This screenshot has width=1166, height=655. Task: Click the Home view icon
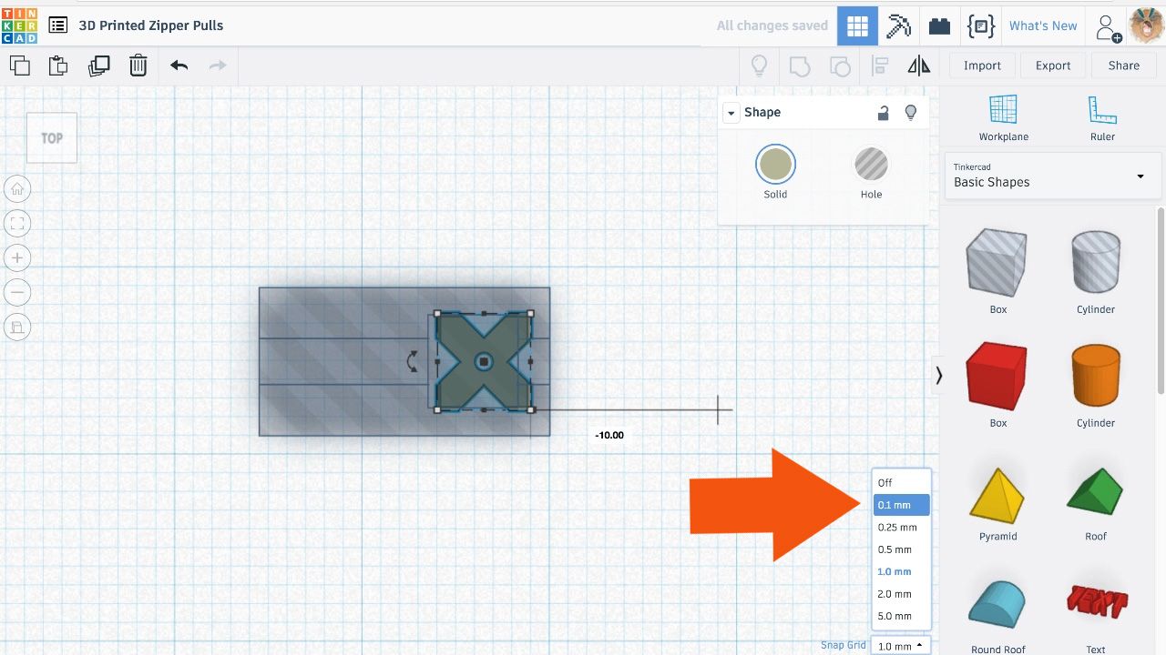coord(17,188)
